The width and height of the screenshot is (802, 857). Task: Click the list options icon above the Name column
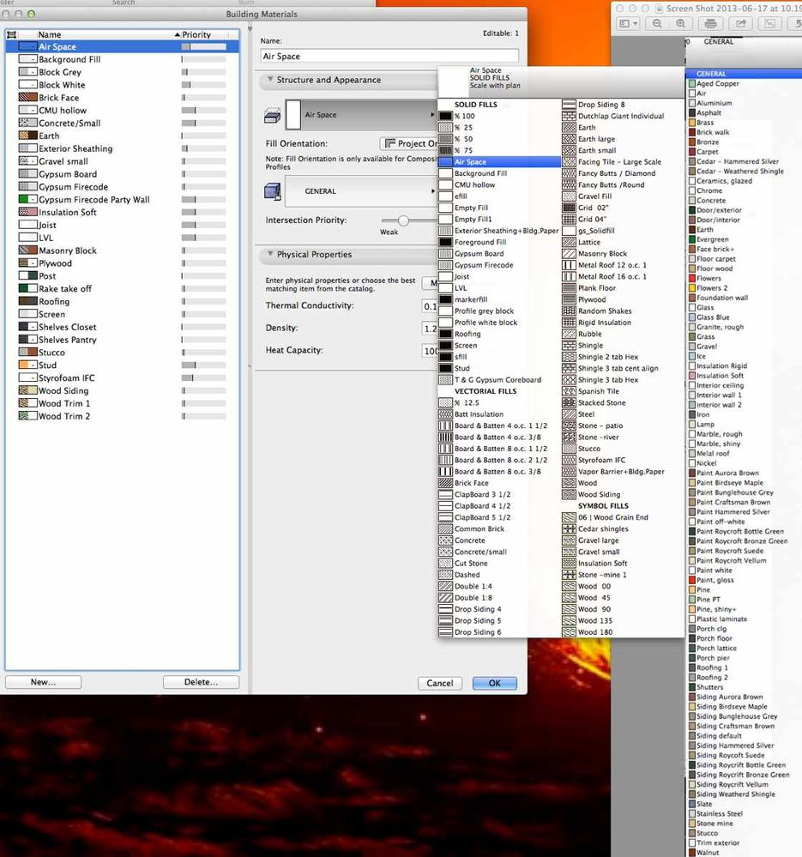pos(11,34)
